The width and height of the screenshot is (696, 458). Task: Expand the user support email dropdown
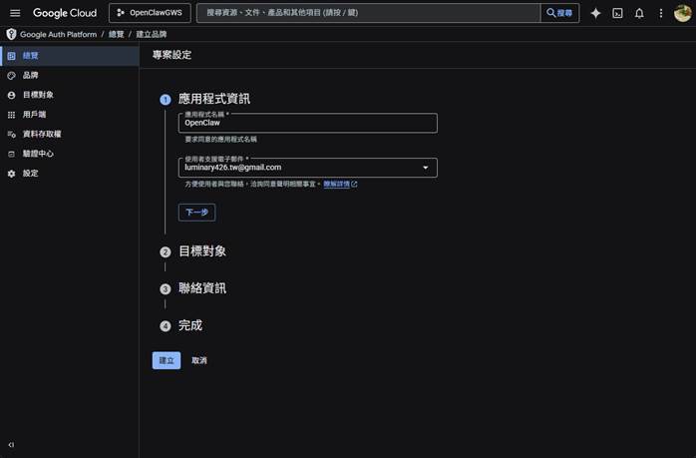tap(426, 168)
